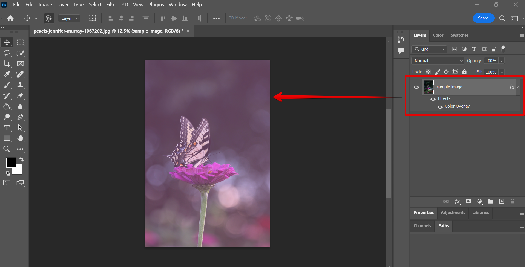Click the blue Share button
Image resolution: width=526 pixels, height=267 pixels.
[x=483, y=18]
